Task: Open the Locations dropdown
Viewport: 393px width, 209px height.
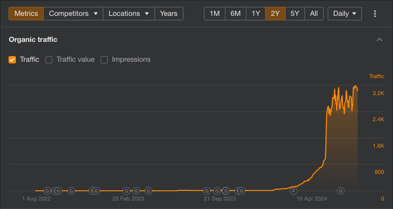Action: pyautogui.click(x=129, y=14)
